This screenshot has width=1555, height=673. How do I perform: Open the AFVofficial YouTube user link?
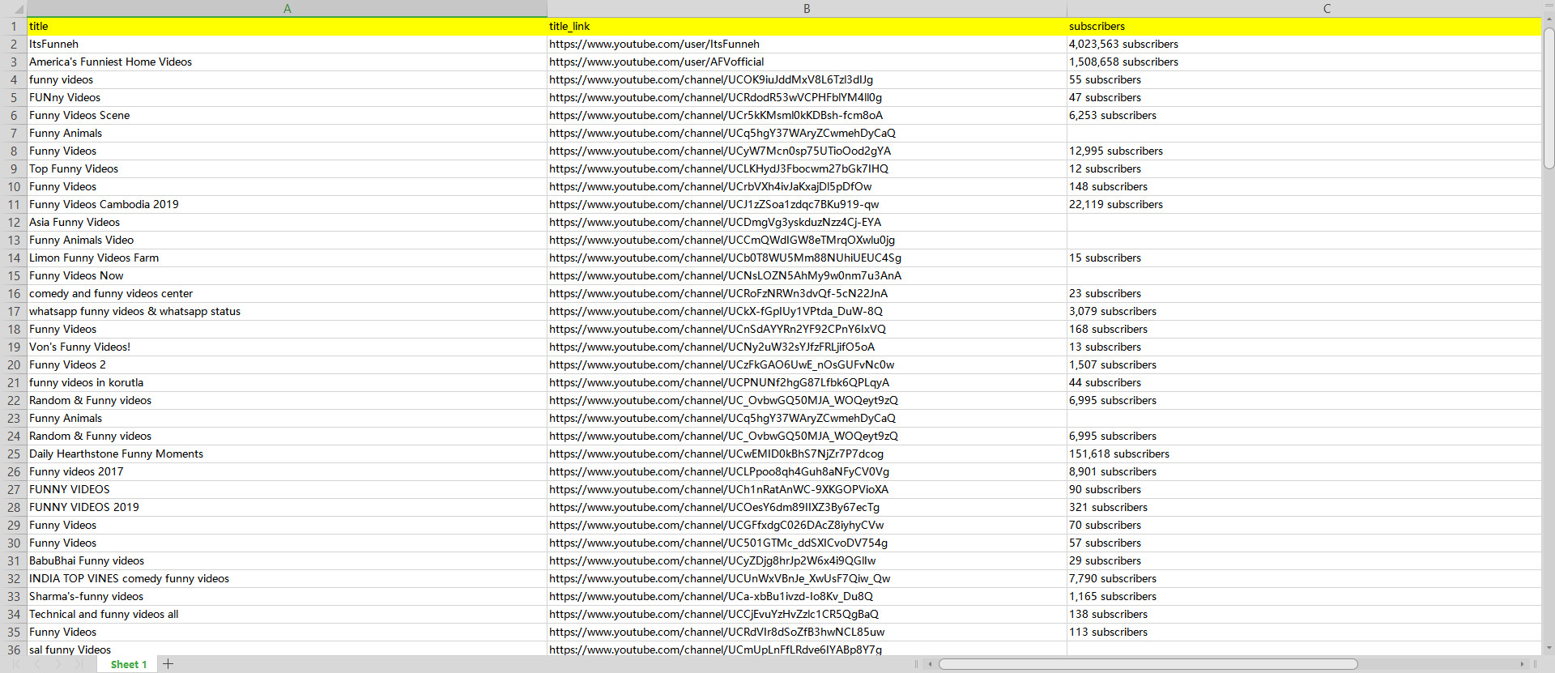(656, 62)
